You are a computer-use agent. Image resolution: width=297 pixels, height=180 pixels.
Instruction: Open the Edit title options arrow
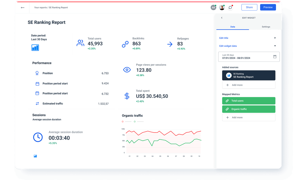pyautogui.click(x=275, y=38)
